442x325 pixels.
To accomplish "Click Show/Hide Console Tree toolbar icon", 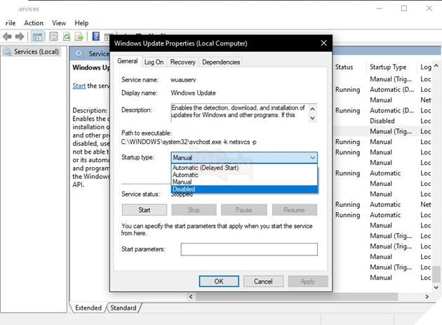I will click(37, 37).
